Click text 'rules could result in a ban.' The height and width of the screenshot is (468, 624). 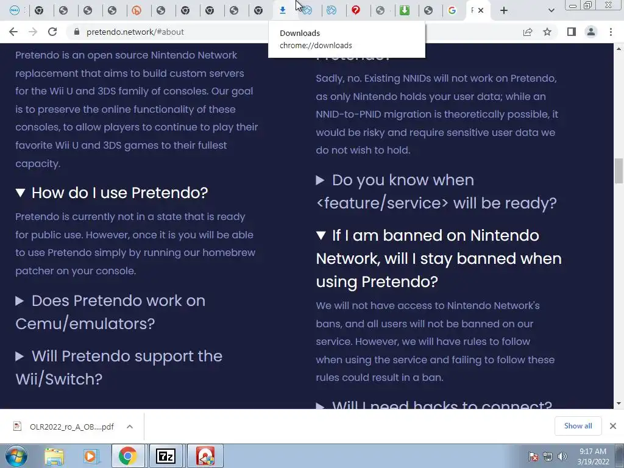(x=379, y=378)
